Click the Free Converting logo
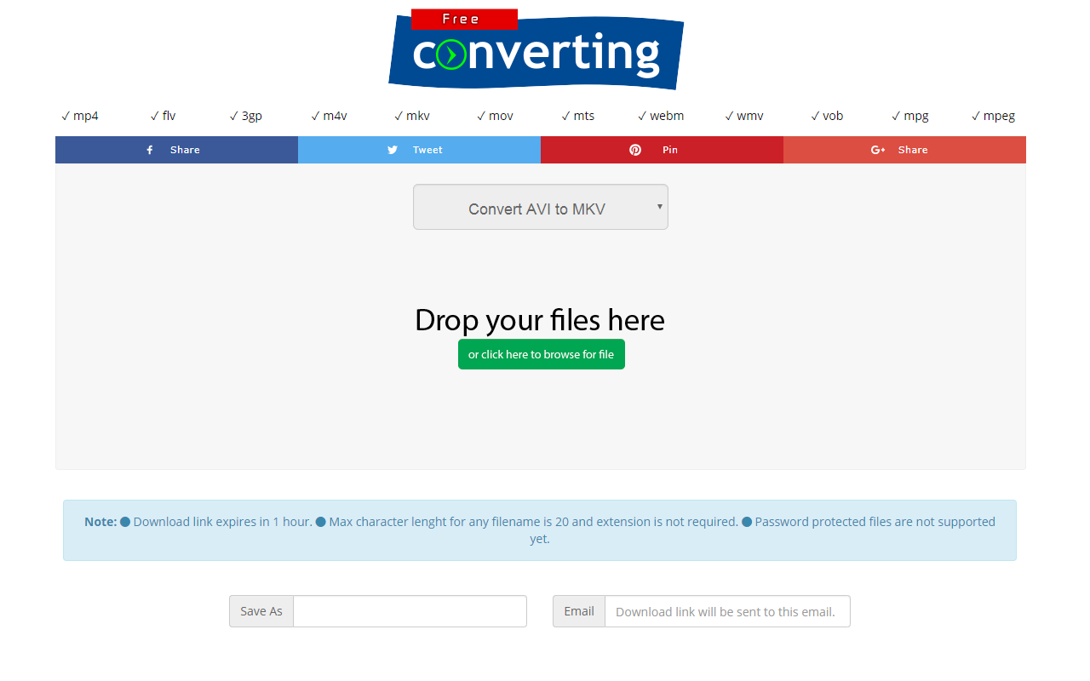This screenshot has height=681, width=1090. [536, 53]
